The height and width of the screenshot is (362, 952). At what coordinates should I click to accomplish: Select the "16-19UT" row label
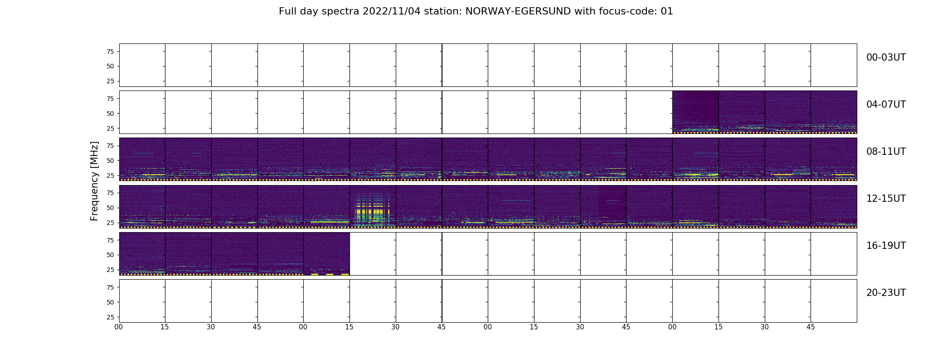click(886, 246)
